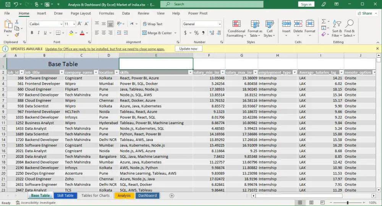
Task: Click the Sign in button
Action: [x=306, y=4]
